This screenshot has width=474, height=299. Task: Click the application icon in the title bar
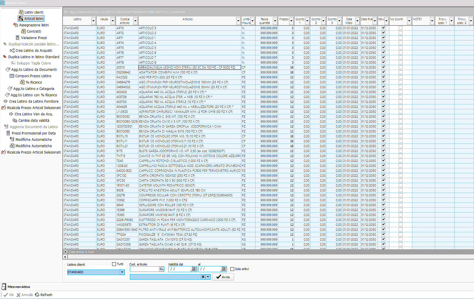(2, 3)
